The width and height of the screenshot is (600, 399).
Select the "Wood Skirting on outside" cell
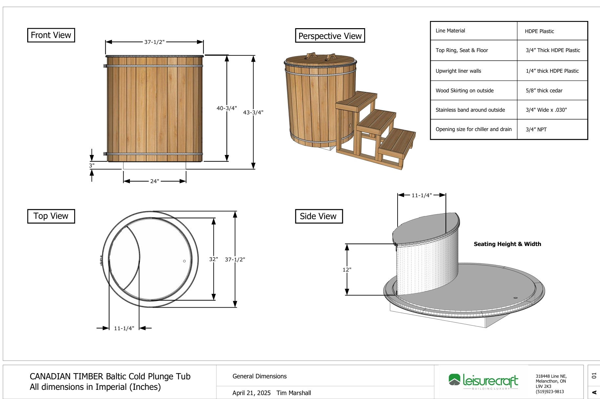(474, 90)
